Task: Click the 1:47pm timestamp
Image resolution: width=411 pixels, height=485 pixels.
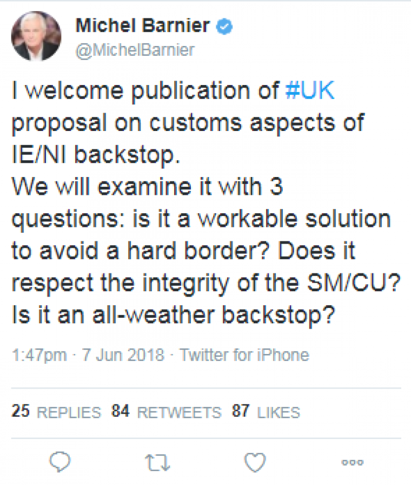Action: coord(39,355)
